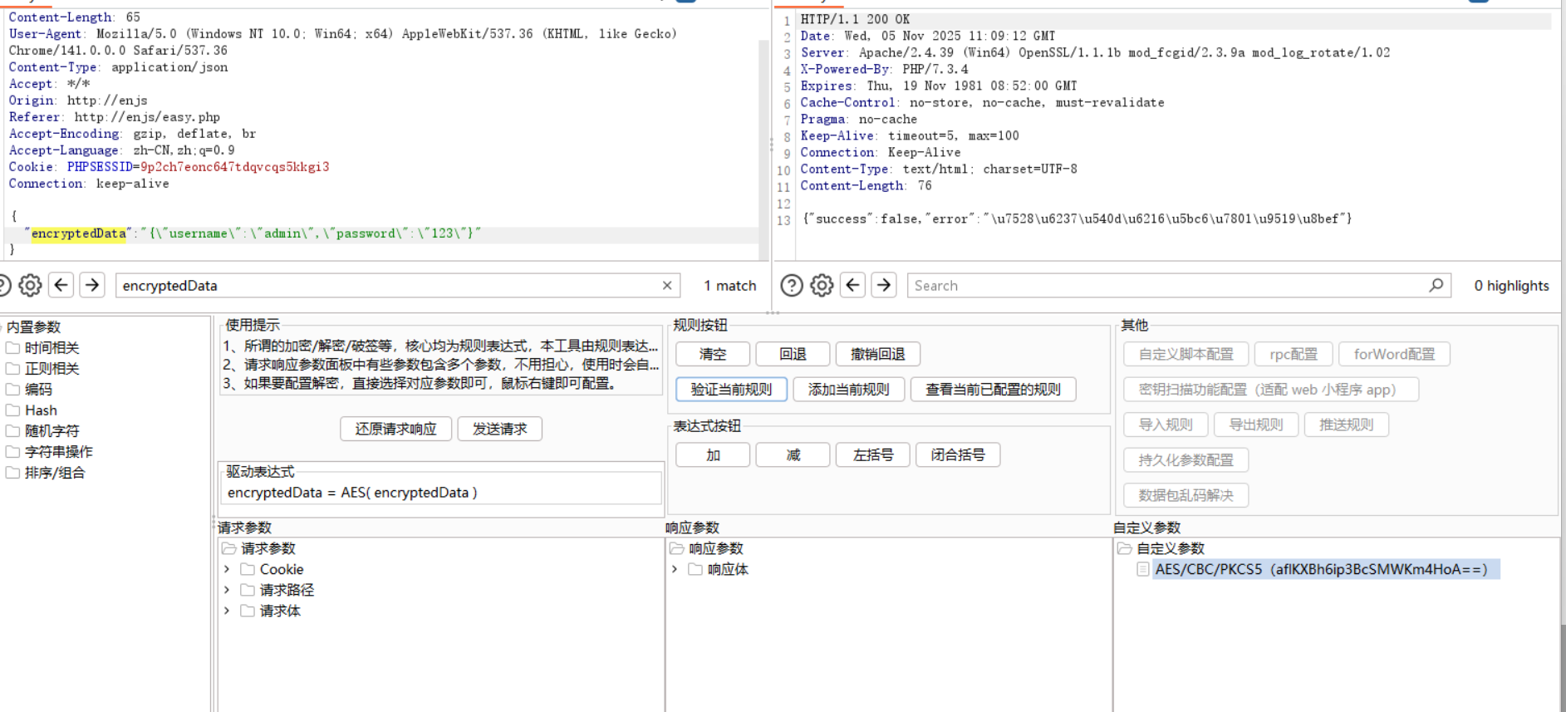
Task: Click the 导入规则 button
Action: pyautogui.click(x=1166, y=425)
